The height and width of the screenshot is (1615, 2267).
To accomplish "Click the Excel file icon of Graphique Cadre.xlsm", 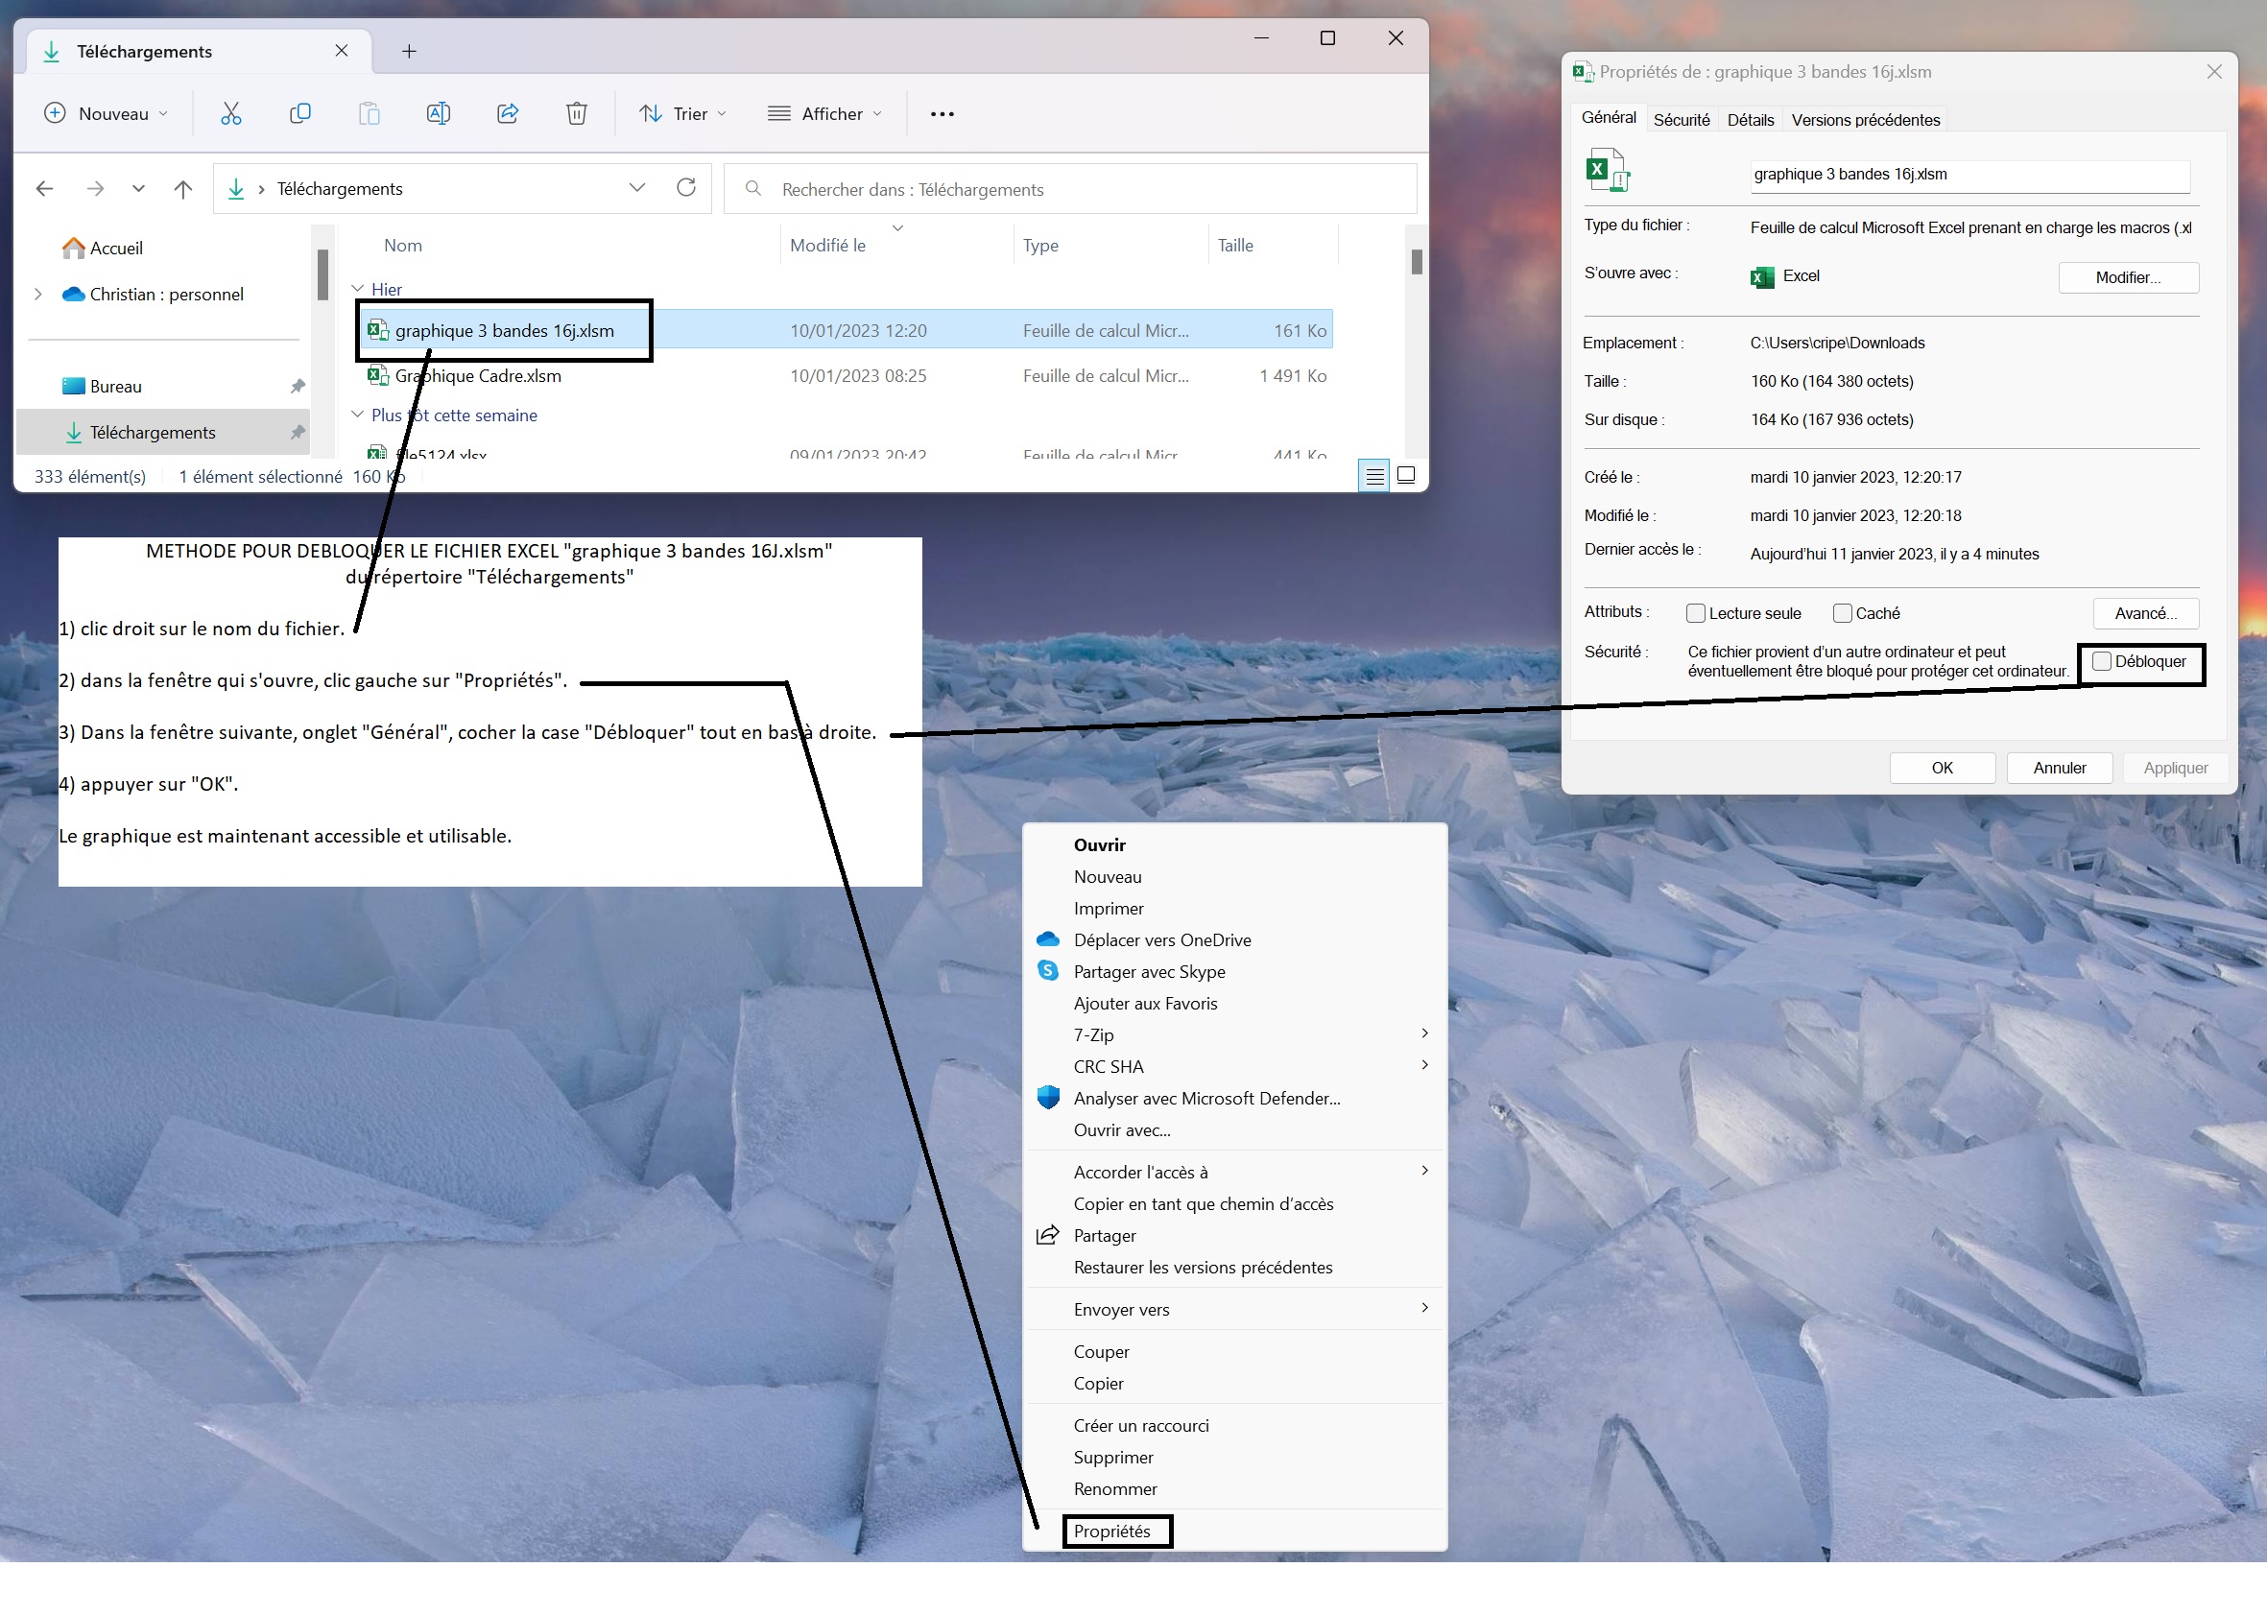I will click(x=377, y=375).
